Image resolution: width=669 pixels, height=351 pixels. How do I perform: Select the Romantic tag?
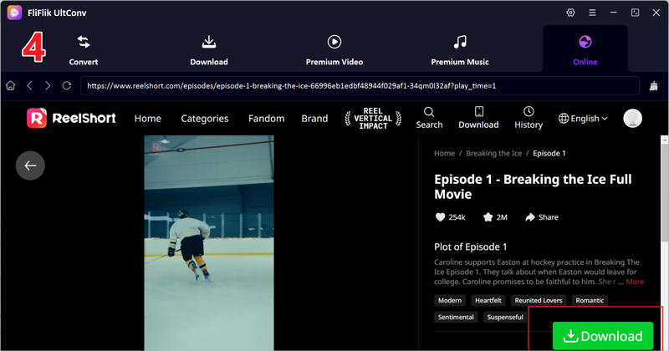pyautogui.click(x=590, y=300)
